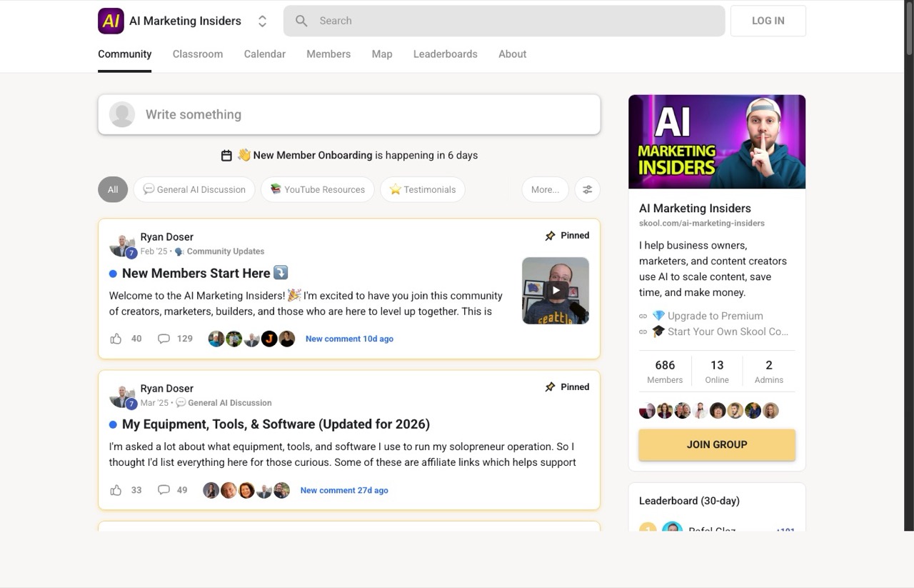Open comments icon showing 129 comments
Viewport: 914px width, 588px height.
coord(164,339)
